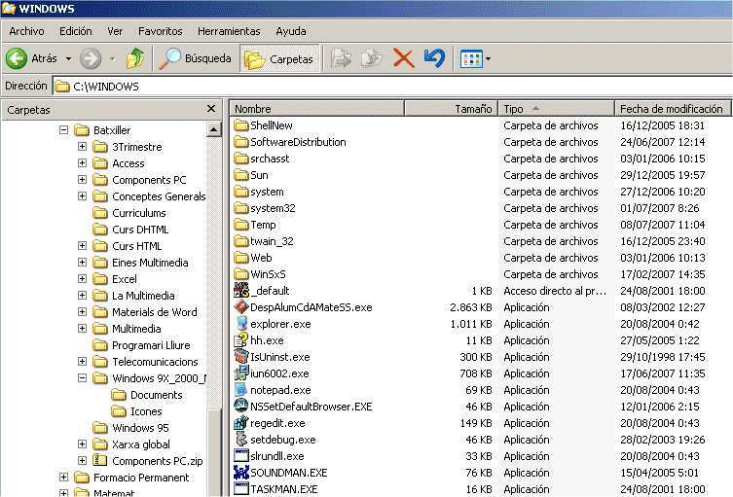Select the SOUNDMAN.EXE file icon
The image size is (733, 497).
(242, 473)
